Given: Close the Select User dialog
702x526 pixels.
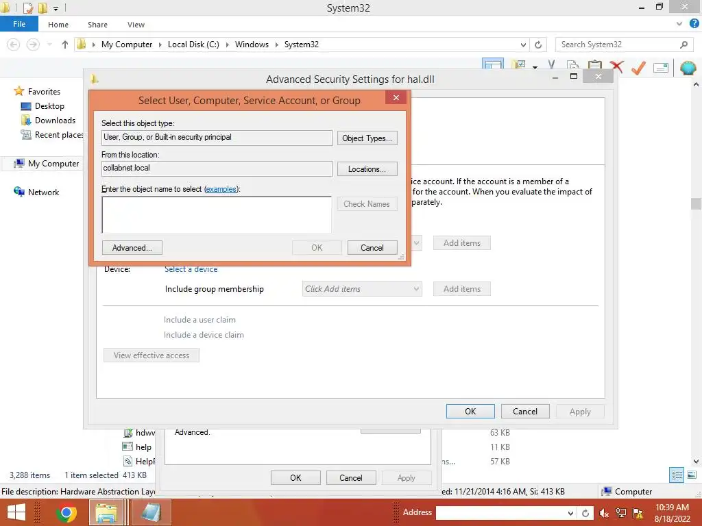Looking at the screenshot, I should (396, 97).
